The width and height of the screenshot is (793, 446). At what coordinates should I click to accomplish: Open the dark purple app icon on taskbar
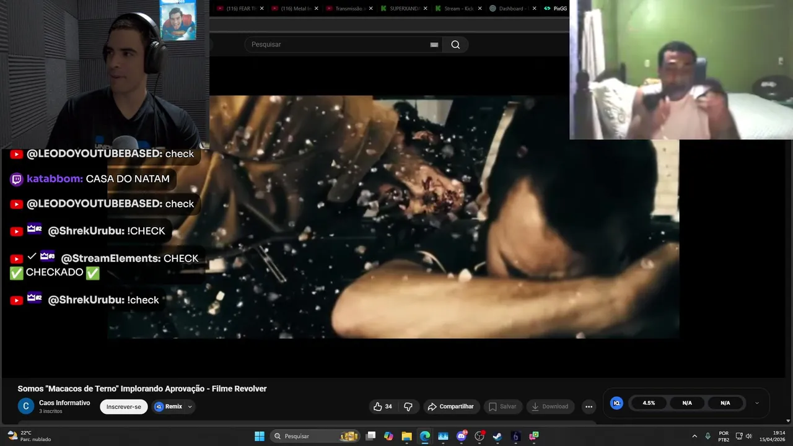point(515,436)
